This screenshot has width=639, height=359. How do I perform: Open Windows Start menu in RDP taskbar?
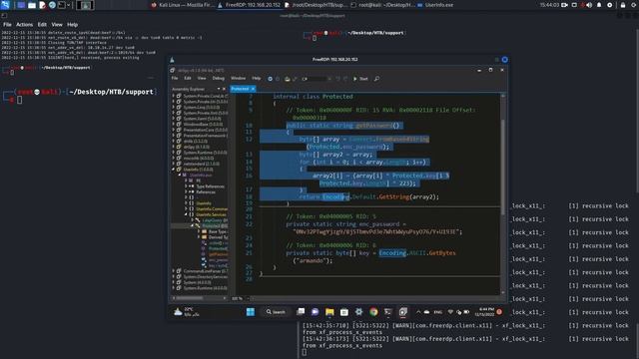[251, 312]
